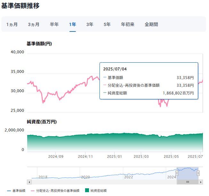Click the 2024/11 x-axis label
The image size is (209, 196).
(85, 156)
